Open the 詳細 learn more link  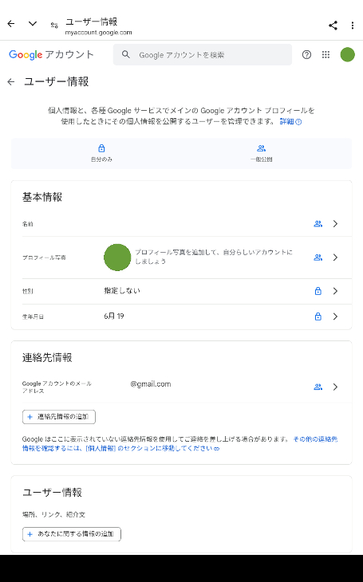pos(290,121)
